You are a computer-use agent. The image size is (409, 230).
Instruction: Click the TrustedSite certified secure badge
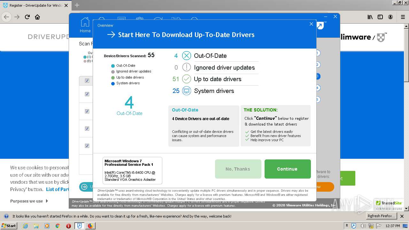coord(389,204)
